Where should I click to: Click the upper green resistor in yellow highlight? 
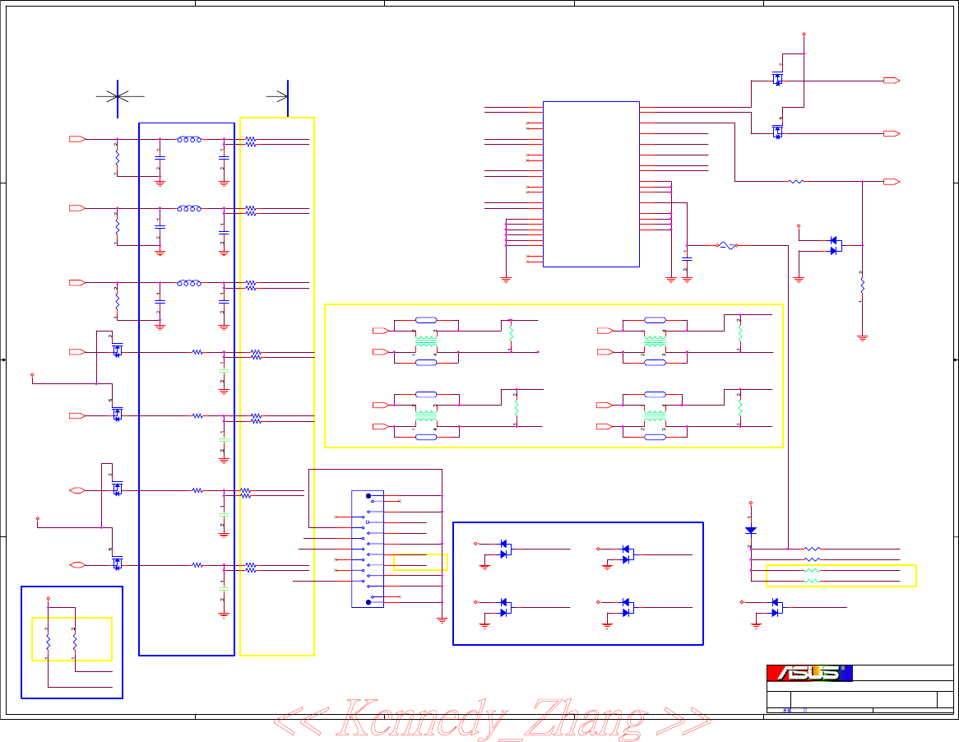click(x=812, y=570)
